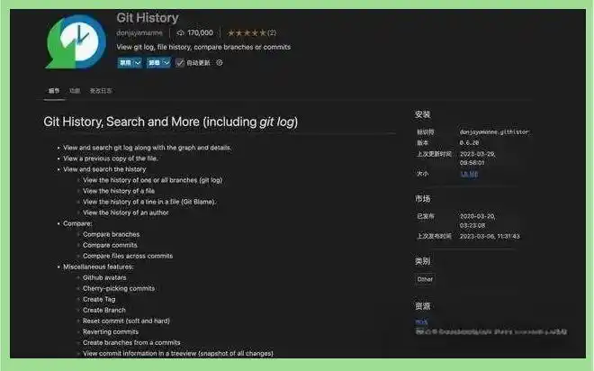Click the 卸载 uninstall button
Viewport: 594px width, 371px height.
coord(154,63)
